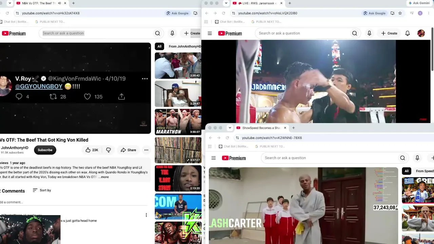Start voice search in RWS live window
The image size is (434, 244).
(x=369, y=33)
